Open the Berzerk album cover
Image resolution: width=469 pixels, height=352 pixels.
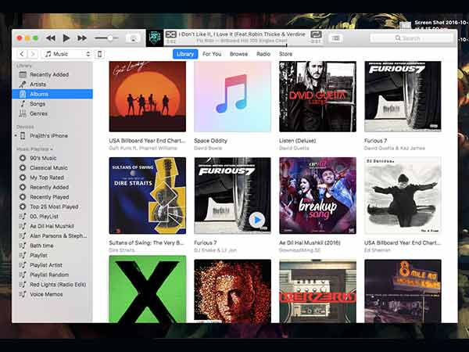click(x=317, y=291)
